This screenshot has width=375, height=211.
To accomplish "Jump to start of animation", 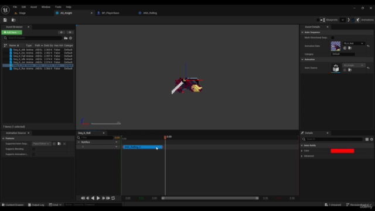I will [83, 198].
